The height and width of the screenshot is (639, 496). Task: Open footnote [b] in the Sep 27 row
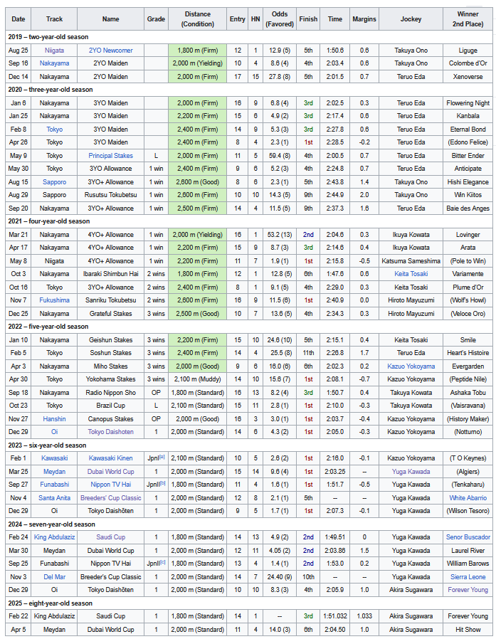[163, 483]
